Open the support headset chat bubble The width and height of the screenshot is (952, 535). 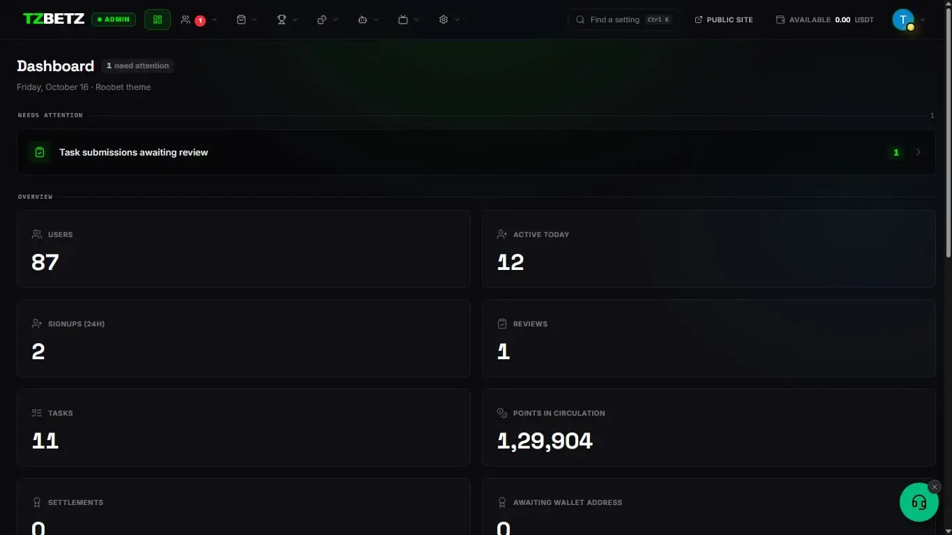[919, 502]
